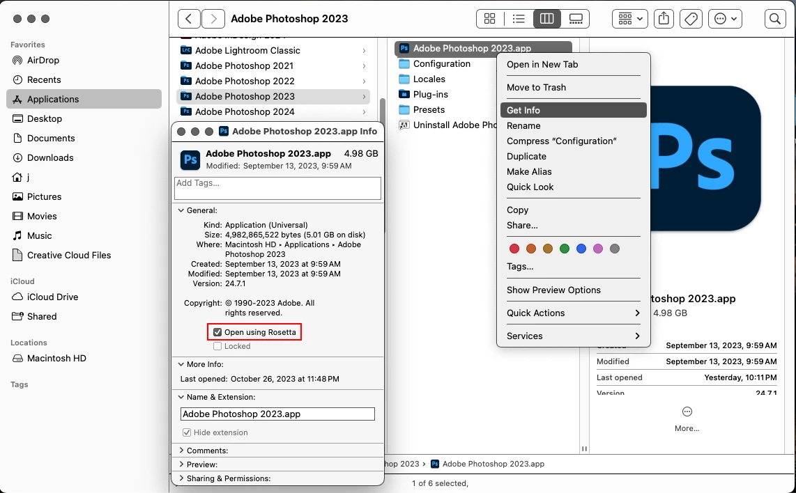Switch Finder to list view
This screenshot has width=796, height=493.
(x=519, y=19)
